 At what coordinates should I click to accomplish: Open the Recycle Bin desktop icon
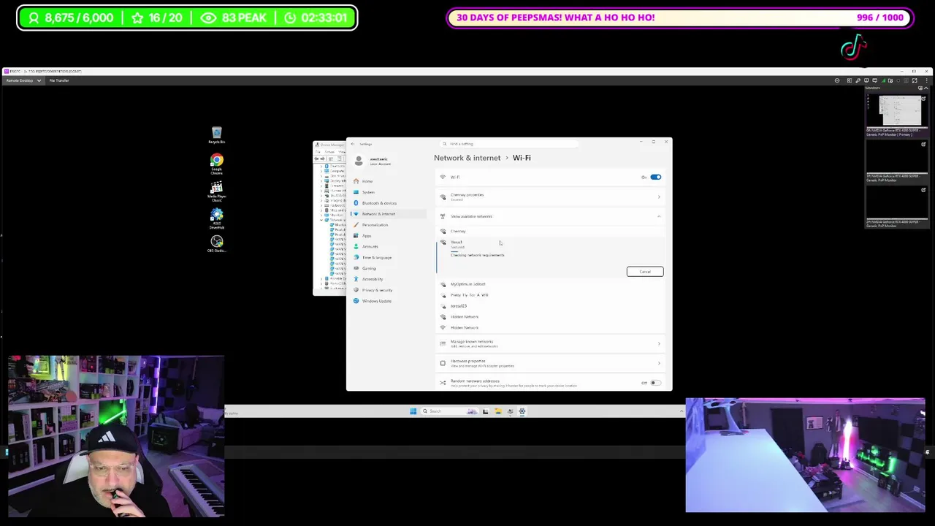216,134
